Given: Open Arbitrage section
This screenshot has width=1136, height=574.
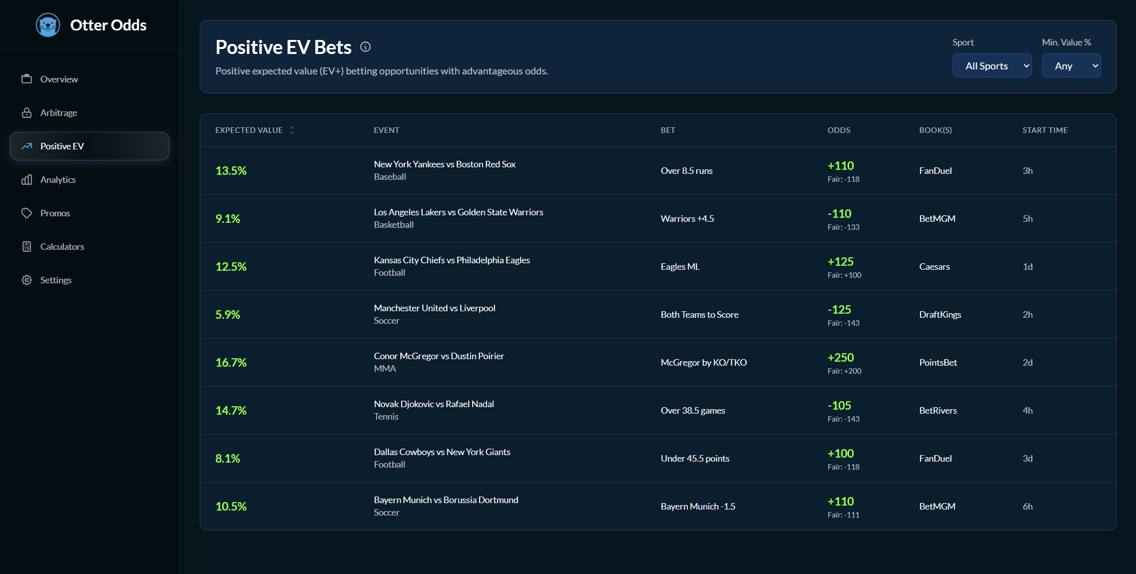Looking at the screenshot, I should (89, 112).
